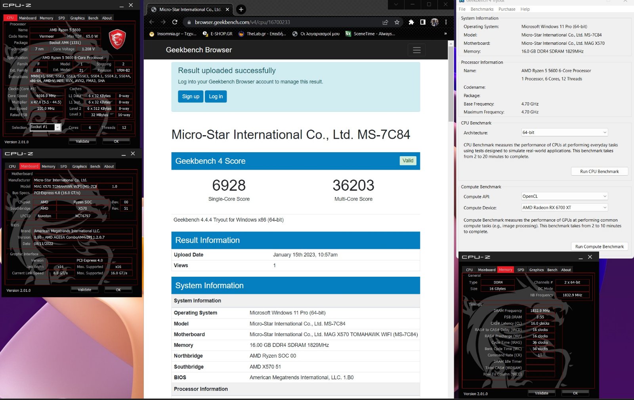Open Geekbench Browser hamburger menu
This screenshot has width=634, height=400.
(x=417, y=50)
